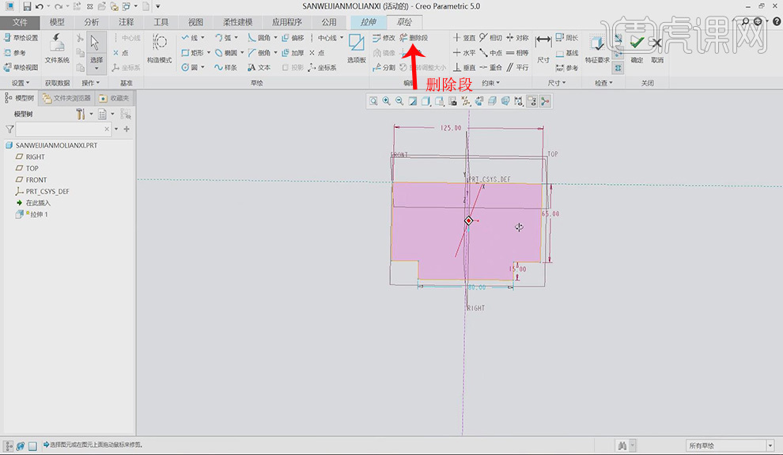Image resolution: width=783 pixels, height=455 pixels.
Task: Switch to the 模型 ribbon tab
Action: point(57,22)
